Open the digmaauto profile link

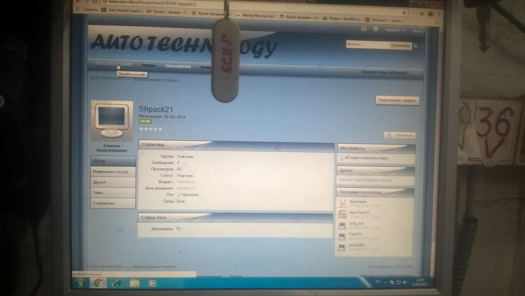(358, 201)
